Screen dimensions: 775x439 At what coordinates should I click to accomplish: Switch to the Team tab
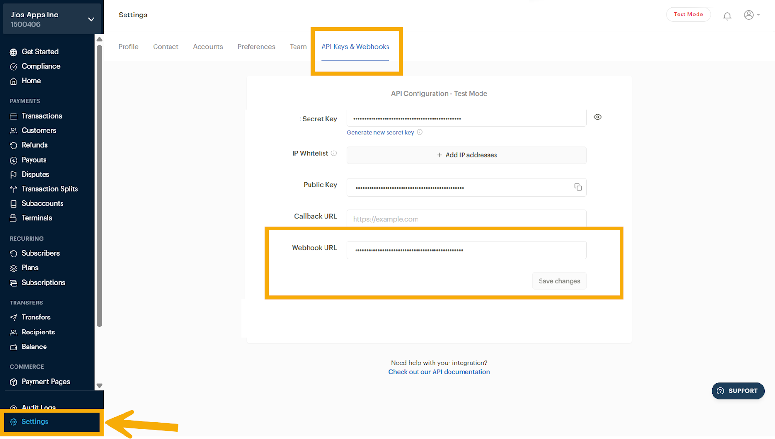tap(298, 47)
